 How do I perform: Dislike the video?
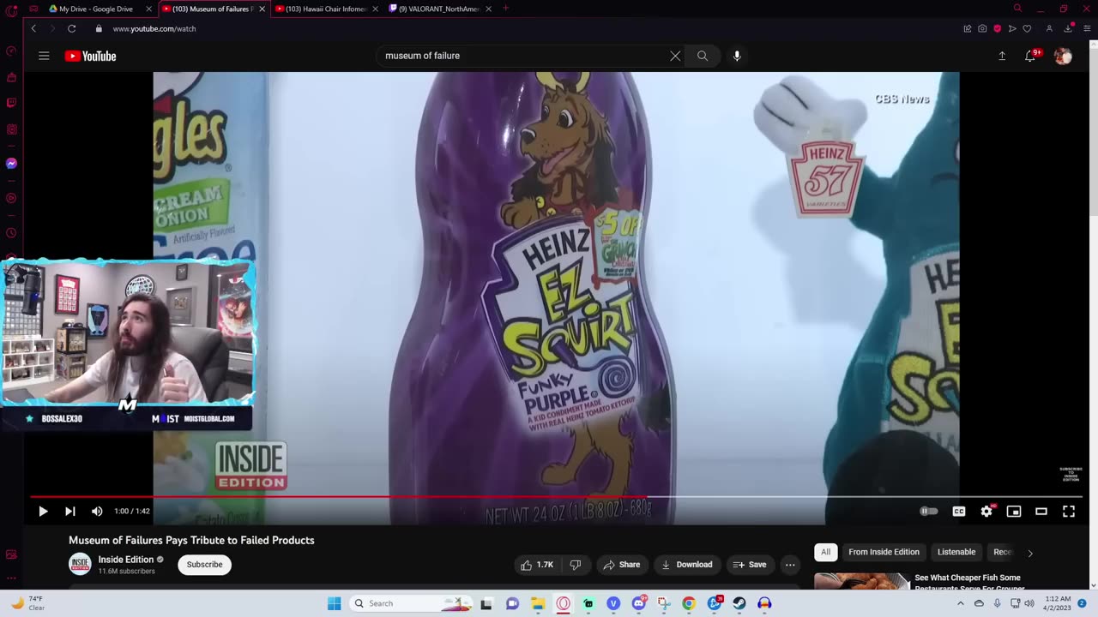pos(576,565)
